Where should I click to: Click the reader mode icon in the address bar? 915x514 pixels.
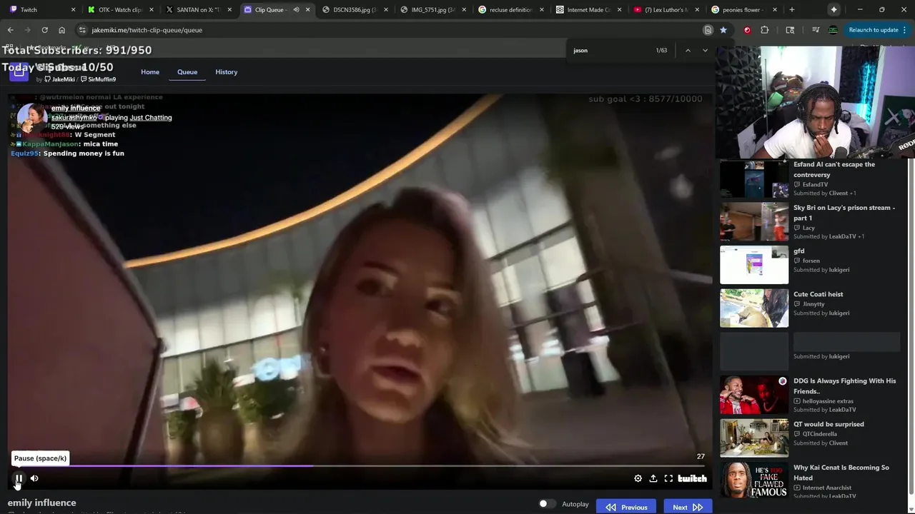click(x=708, y=30)
